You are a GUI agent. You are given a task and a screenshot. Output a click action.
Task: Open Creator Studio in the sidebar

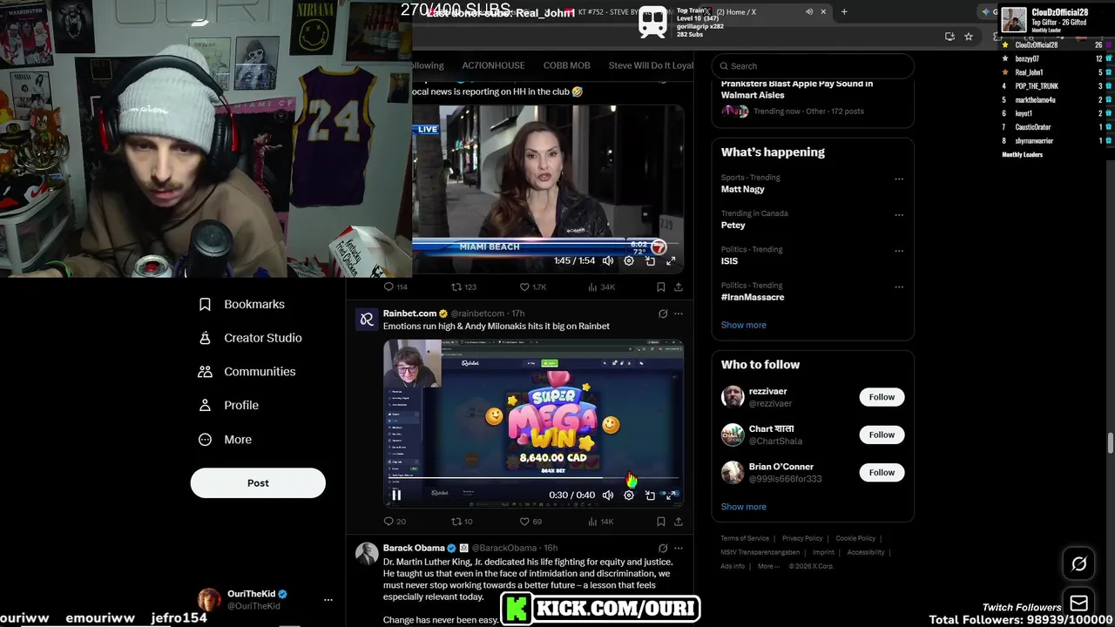click(x=250, y=338)
